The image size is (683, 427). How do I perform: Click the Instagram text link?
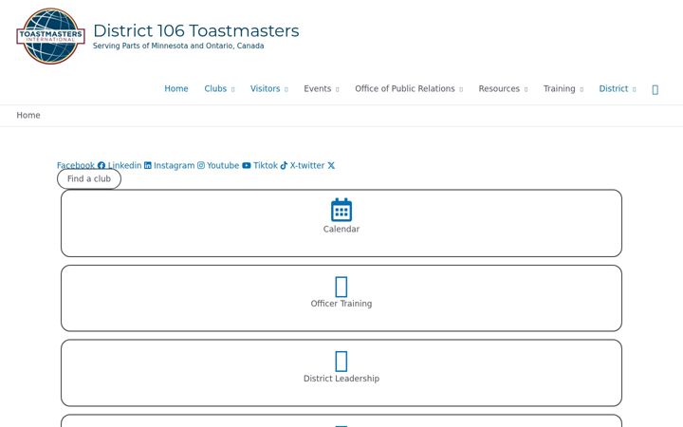click(x=175, y=165)
